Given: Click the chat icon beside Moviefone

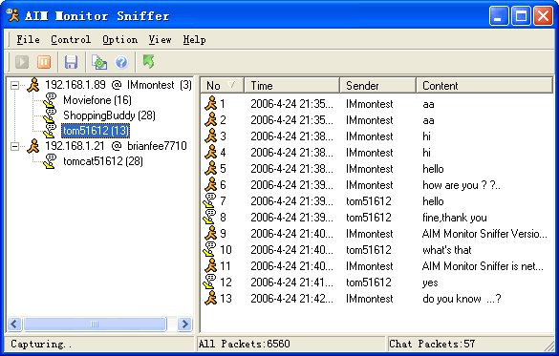Looking at the screenshot, I should point(50,100).
